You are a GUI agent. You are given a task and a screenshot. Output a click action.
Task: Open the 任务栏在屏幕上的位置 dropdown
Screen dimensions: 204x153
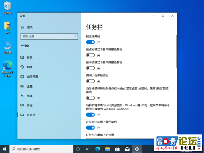point(120,139)
